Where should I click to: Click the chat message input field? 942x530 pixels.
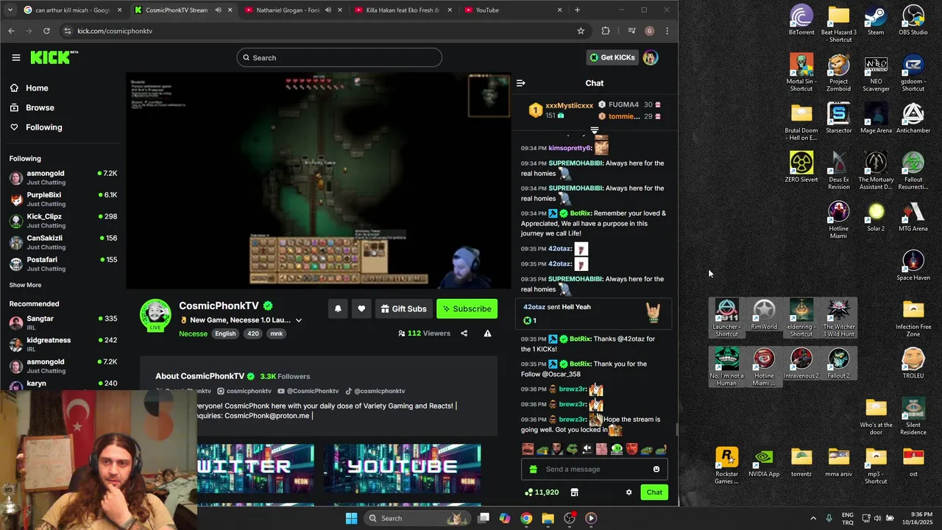pos(595,469)
